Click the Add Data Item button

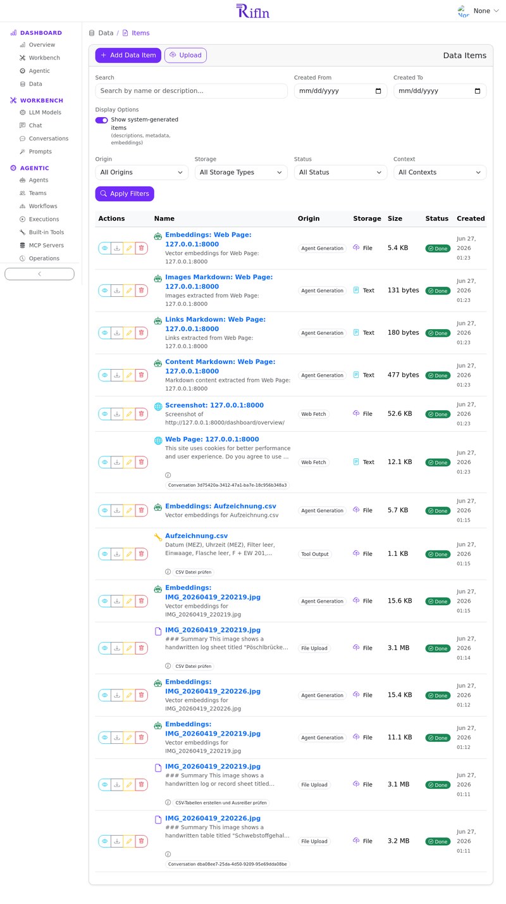tap(128, 56)
